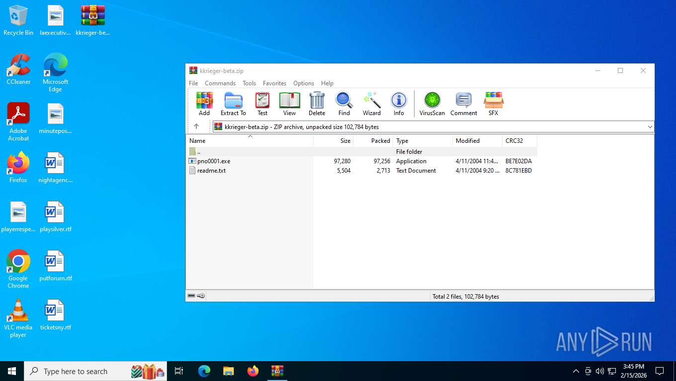
Task: Expand the archive path dropdown
Action: tap(650, 127)
